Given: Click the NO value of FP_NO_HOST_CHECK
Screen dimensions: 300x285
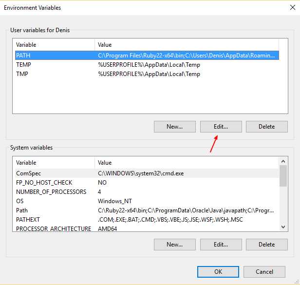Looking at the screenshot, I should [x=102, y=183].
